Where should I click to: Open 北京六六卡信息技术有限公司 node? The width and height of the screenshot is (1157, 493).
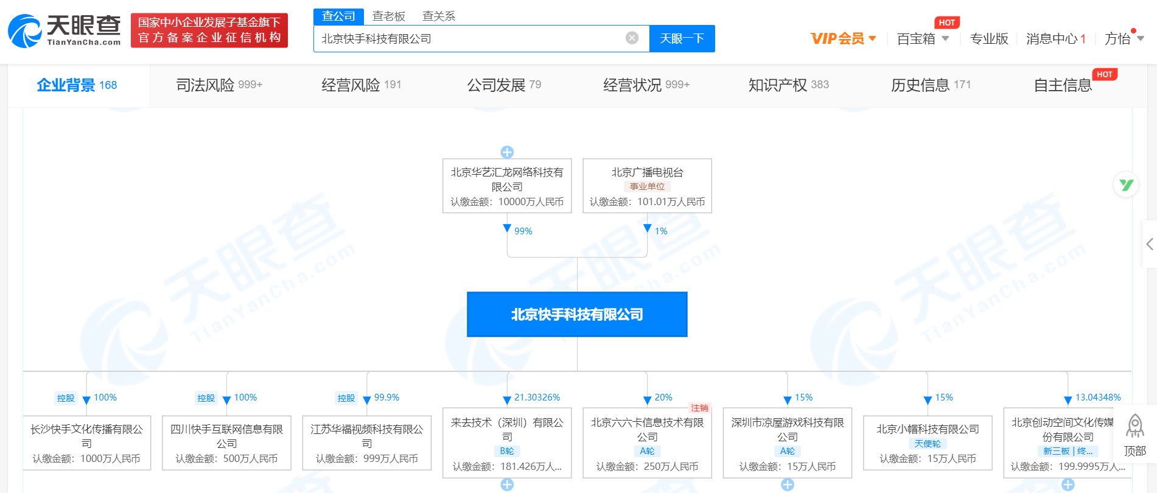(x=647, y=443)
